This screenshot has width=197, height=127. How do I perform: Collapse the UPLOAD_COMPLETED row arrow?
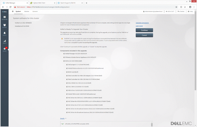(61, 124)
